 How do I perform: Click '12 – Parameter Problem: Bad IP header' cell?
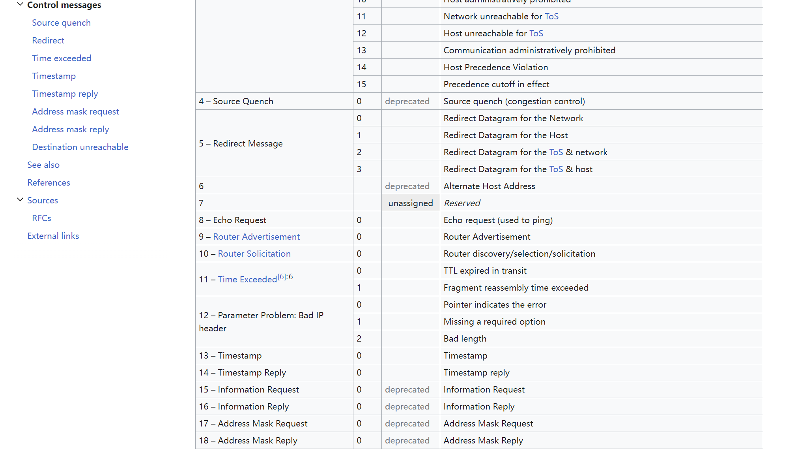(x=274, y=321)
